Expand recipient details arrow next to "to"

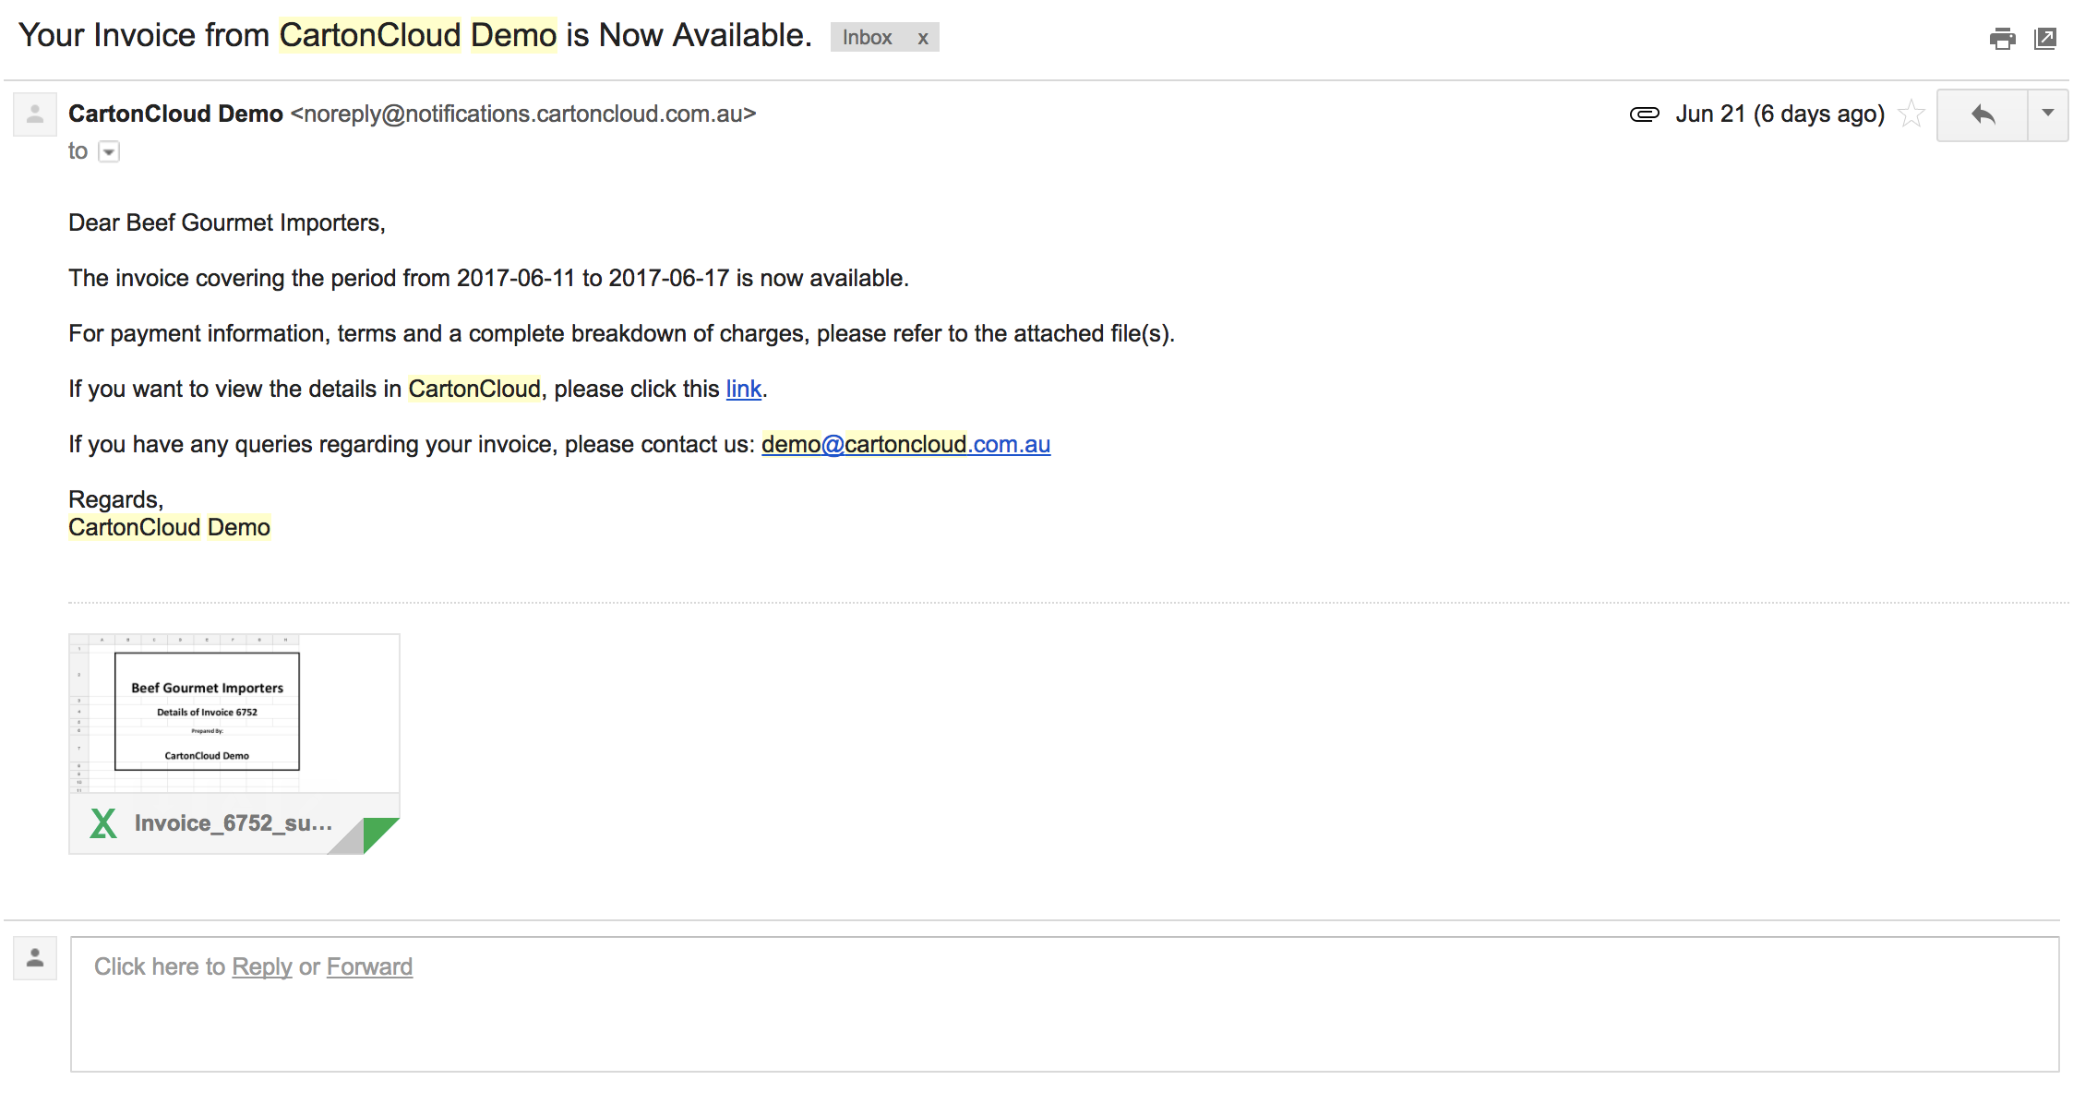tap(109, 152)
